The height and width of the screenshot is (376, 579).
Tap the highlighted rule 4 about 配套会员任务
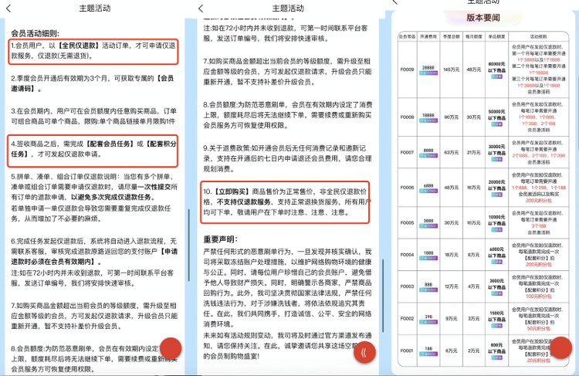coord(94,149)
